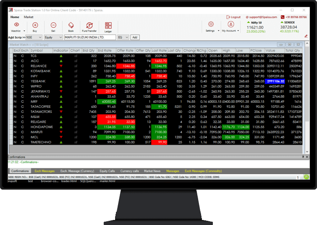Open the NSE exchange dropdown
The width and height of the screenshot is (317, 225).
point(34,37)
